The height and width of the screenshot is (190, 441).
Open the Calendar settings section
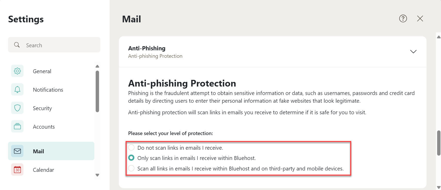coord(43,169)
